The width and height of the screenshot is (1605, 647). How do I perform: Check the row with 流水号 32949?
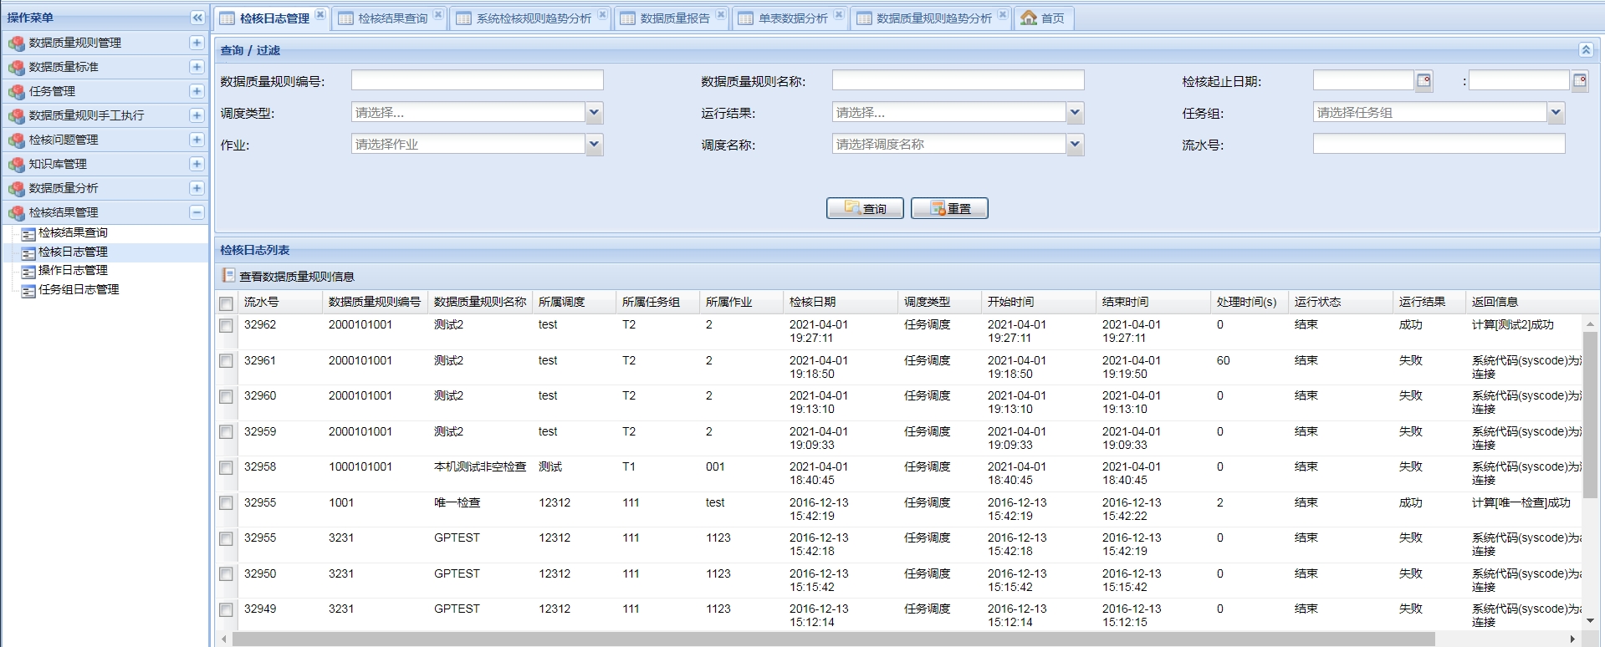point(226,609)
